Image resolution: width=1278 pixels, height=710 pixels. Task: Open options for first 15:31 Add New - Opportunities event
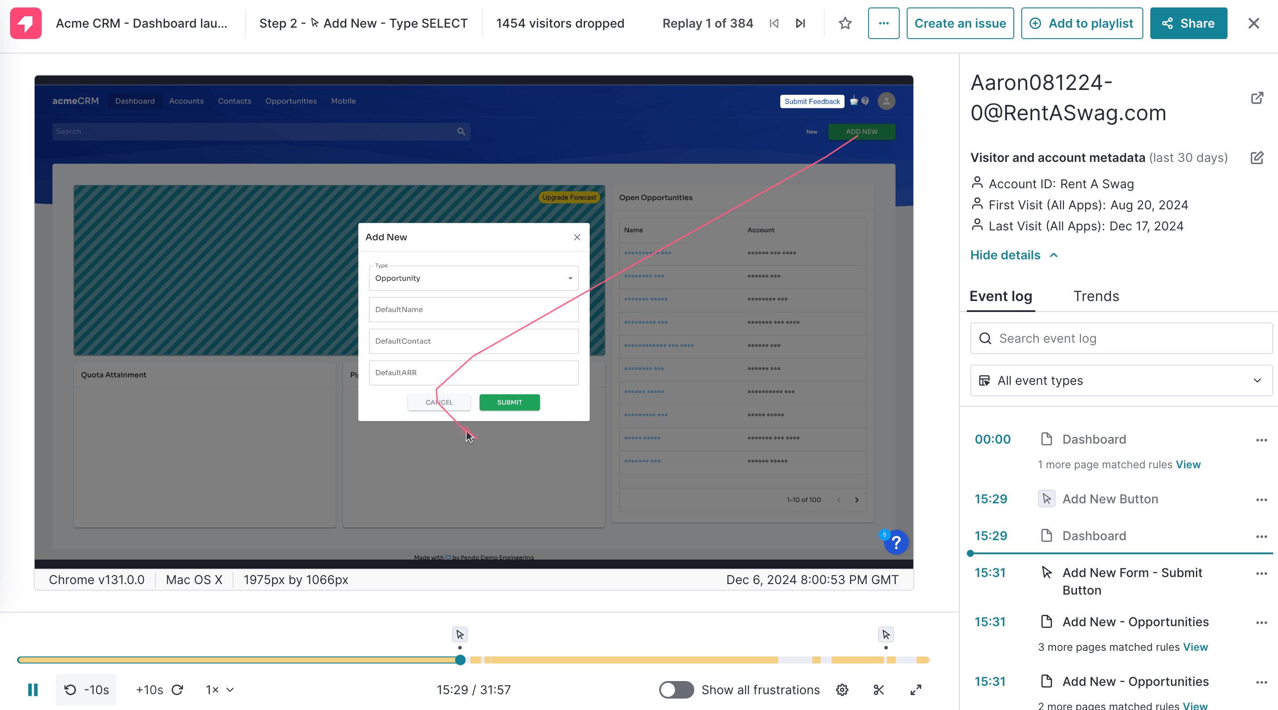coord(1262,623)
